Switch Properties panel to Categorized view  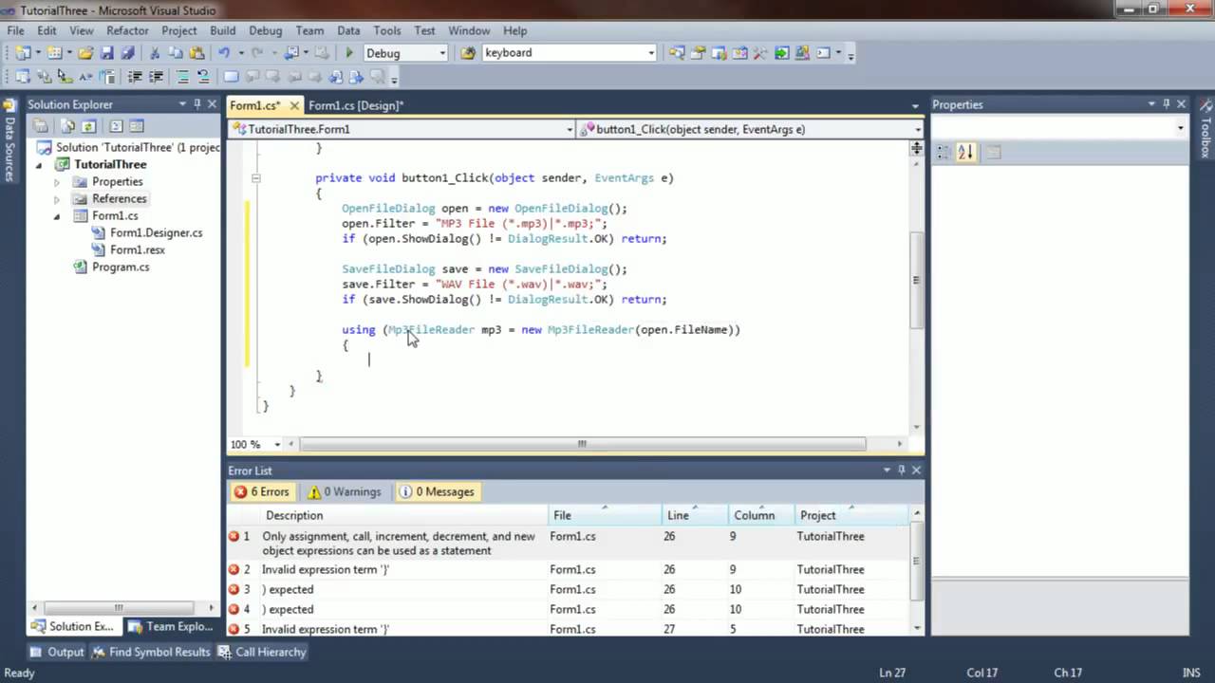coord(944,152)
